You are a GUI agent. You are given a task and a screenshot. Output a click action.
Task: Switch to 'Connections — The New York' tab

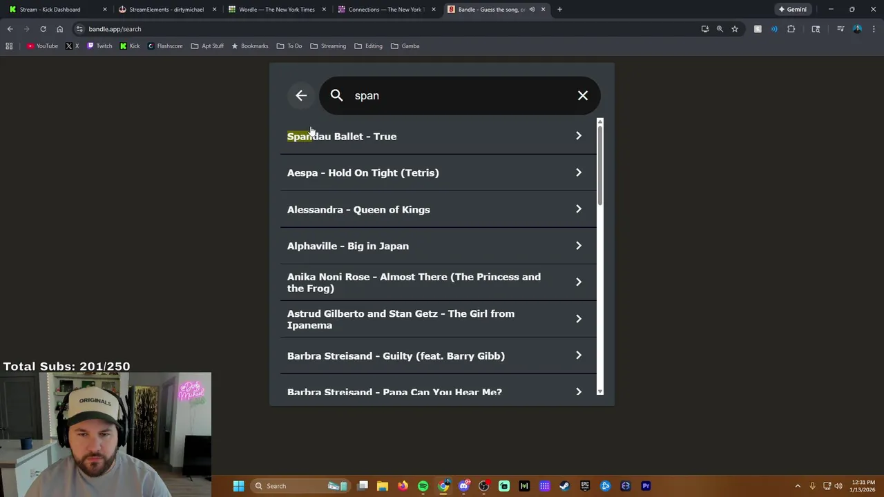coord(385,9)
